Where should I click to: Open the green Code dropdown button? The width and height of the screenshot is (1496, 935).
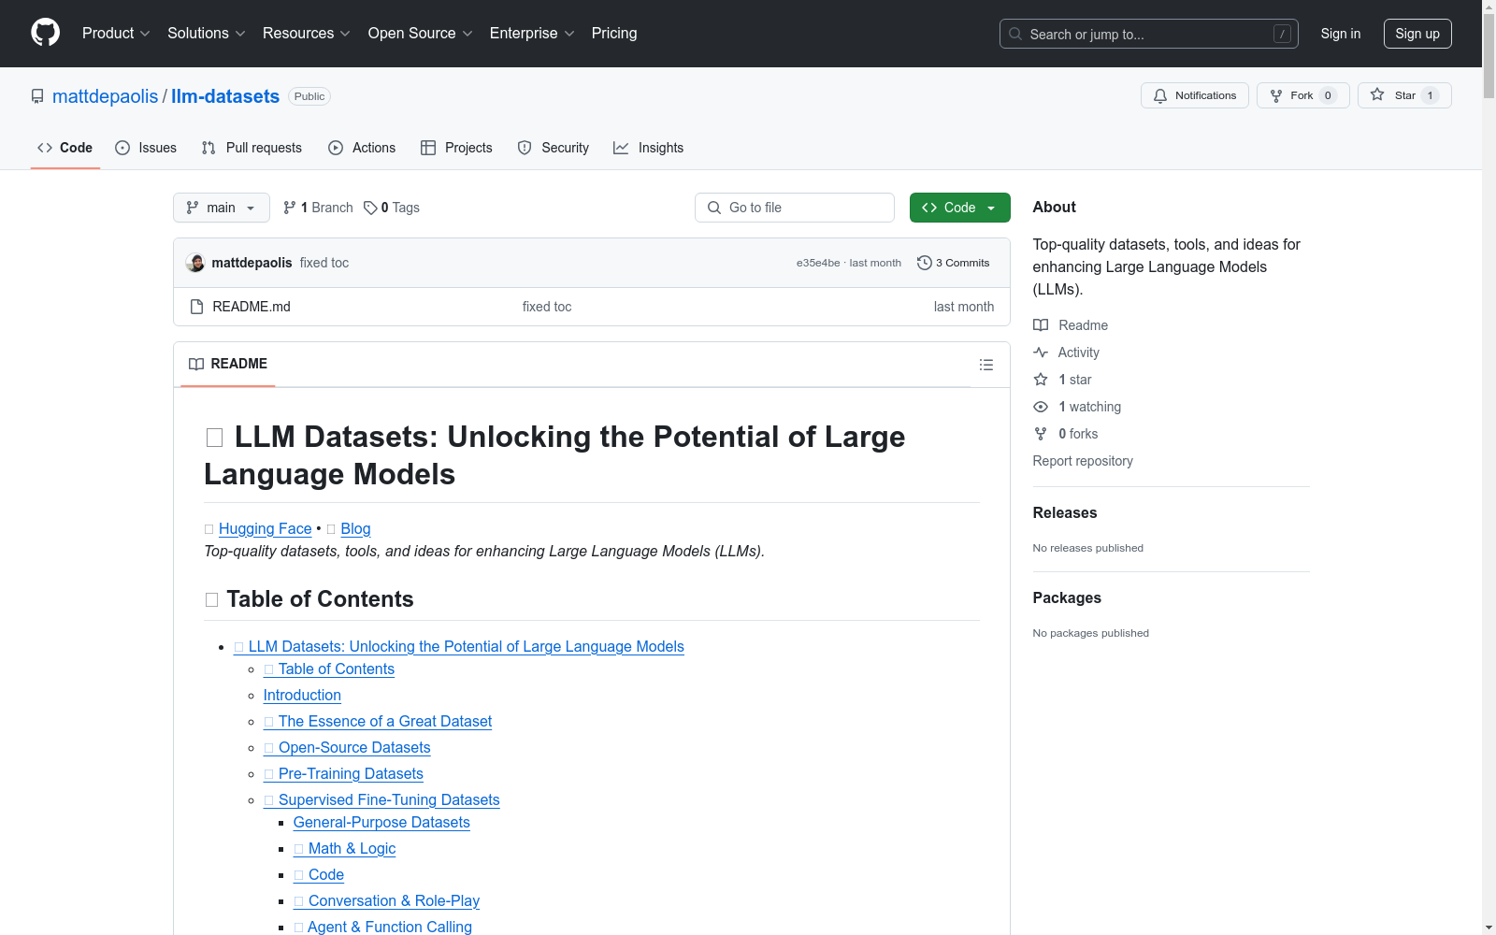(x=959, y=208)
